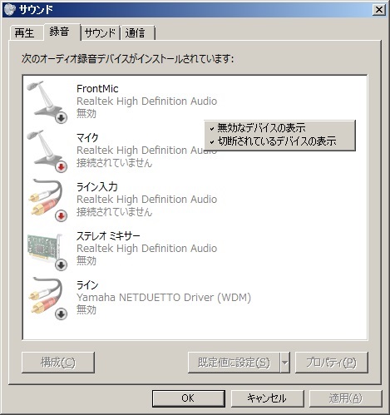Click the 構成(C) button
This screenshot has height=415, width=390.
pyautogui.click(x=58, y=363)
